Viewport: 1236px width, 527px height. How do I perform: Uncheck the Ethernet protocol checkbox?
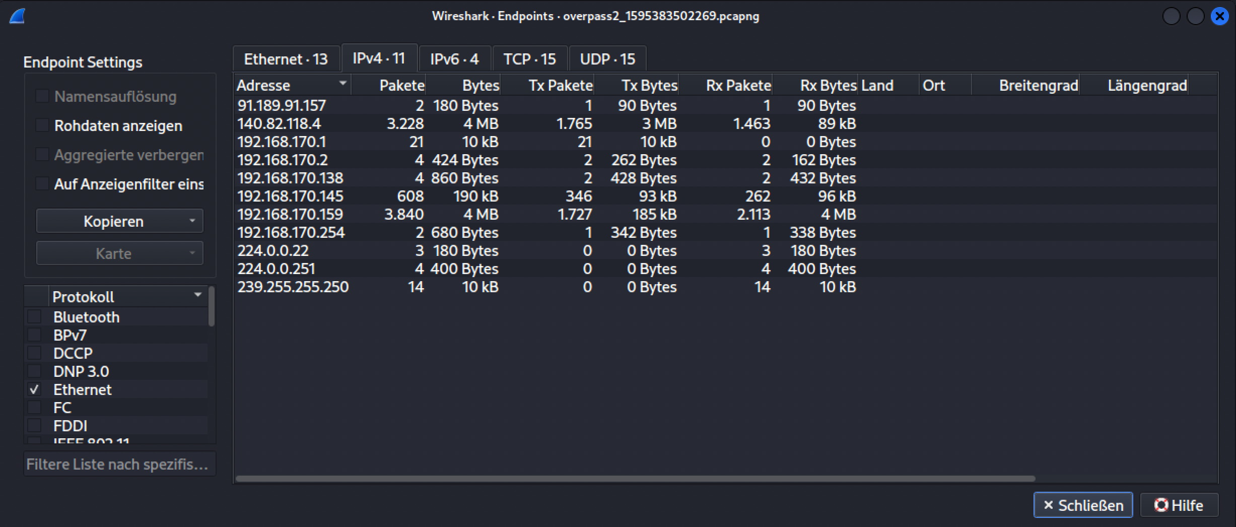pyautogui.click(x=34, y=389)
